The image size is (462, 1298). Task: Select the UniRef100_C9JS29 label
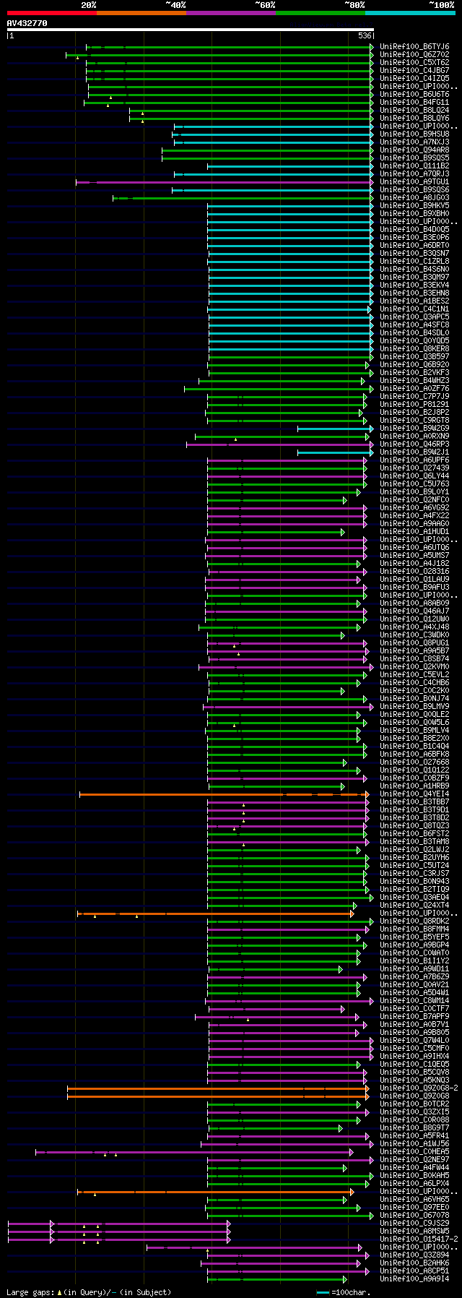tap(414, 1224)
